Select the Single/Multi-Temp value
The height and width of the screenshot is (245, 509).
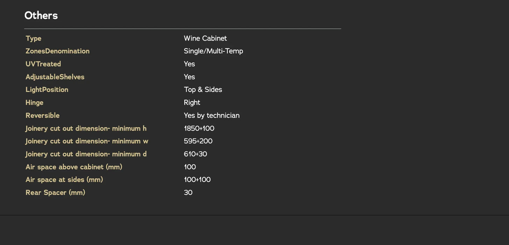(213, 51)
